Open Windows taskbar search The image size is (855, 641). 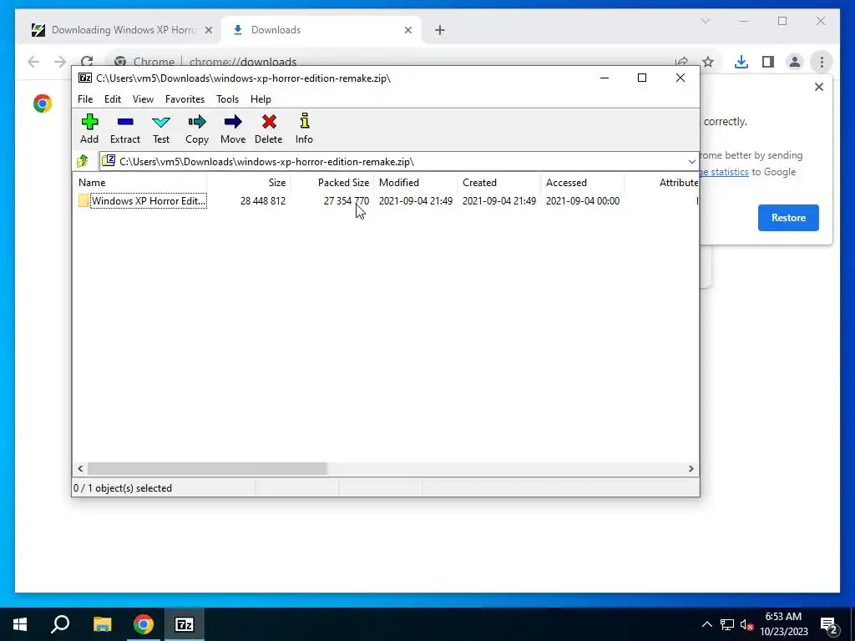(x=60, y=624)
